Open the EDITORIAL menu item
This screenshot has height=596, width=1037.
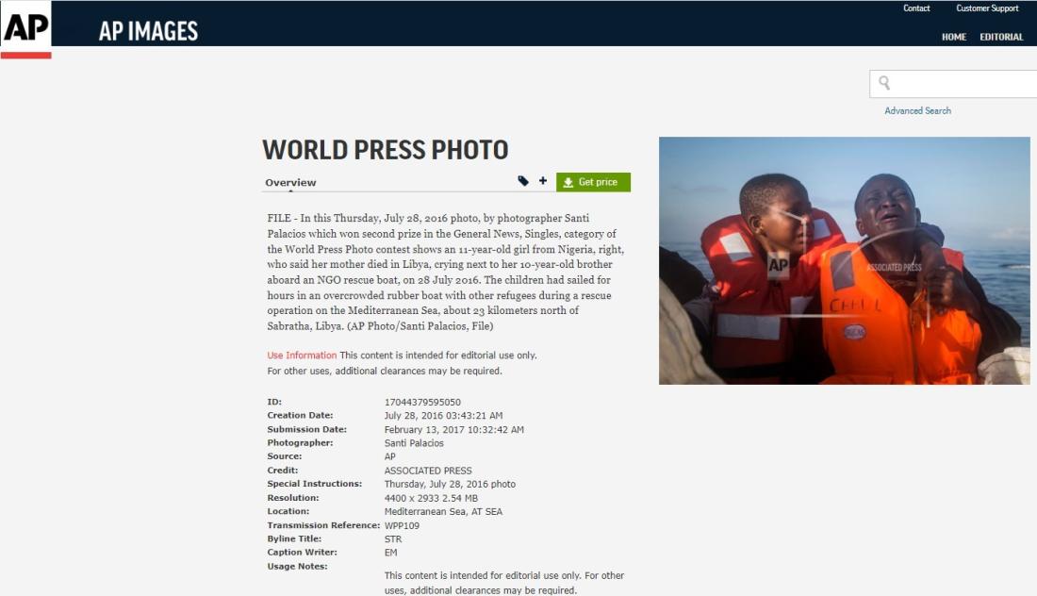coord(1001,37)
